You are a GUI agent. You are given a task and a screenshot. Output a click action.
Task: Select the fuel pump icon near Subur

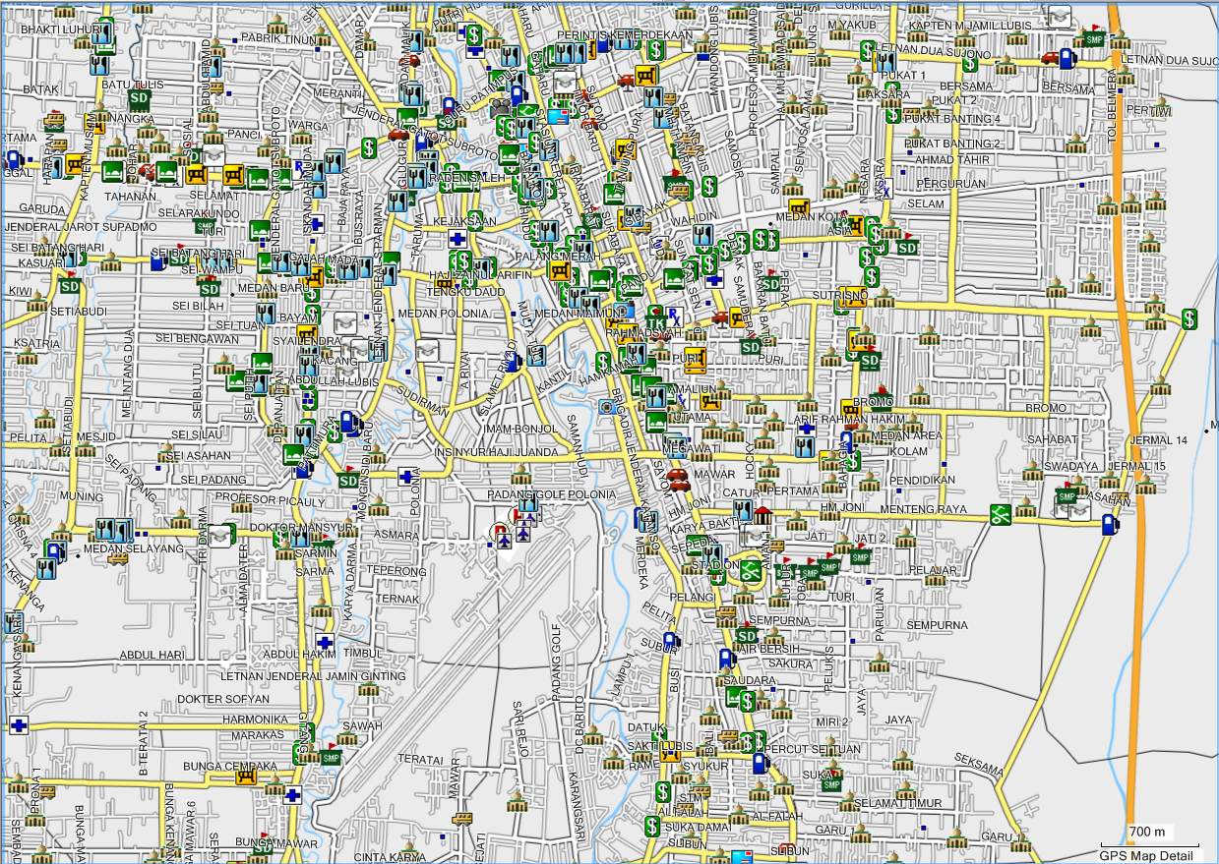pyautogui.click(x=671, y=642)
